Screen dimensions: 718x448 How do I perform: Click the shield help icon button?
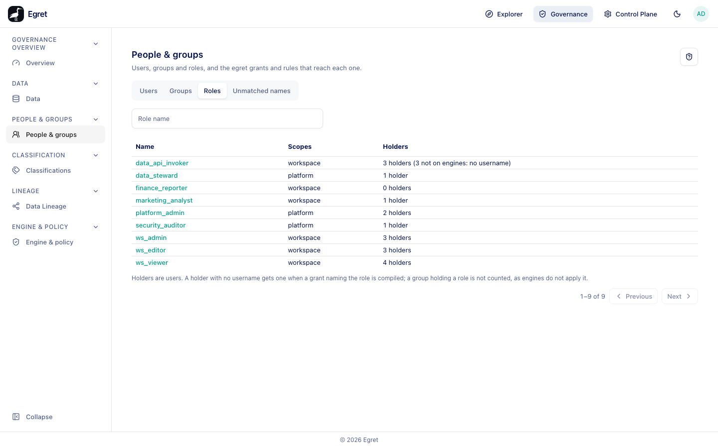[689, 57]
